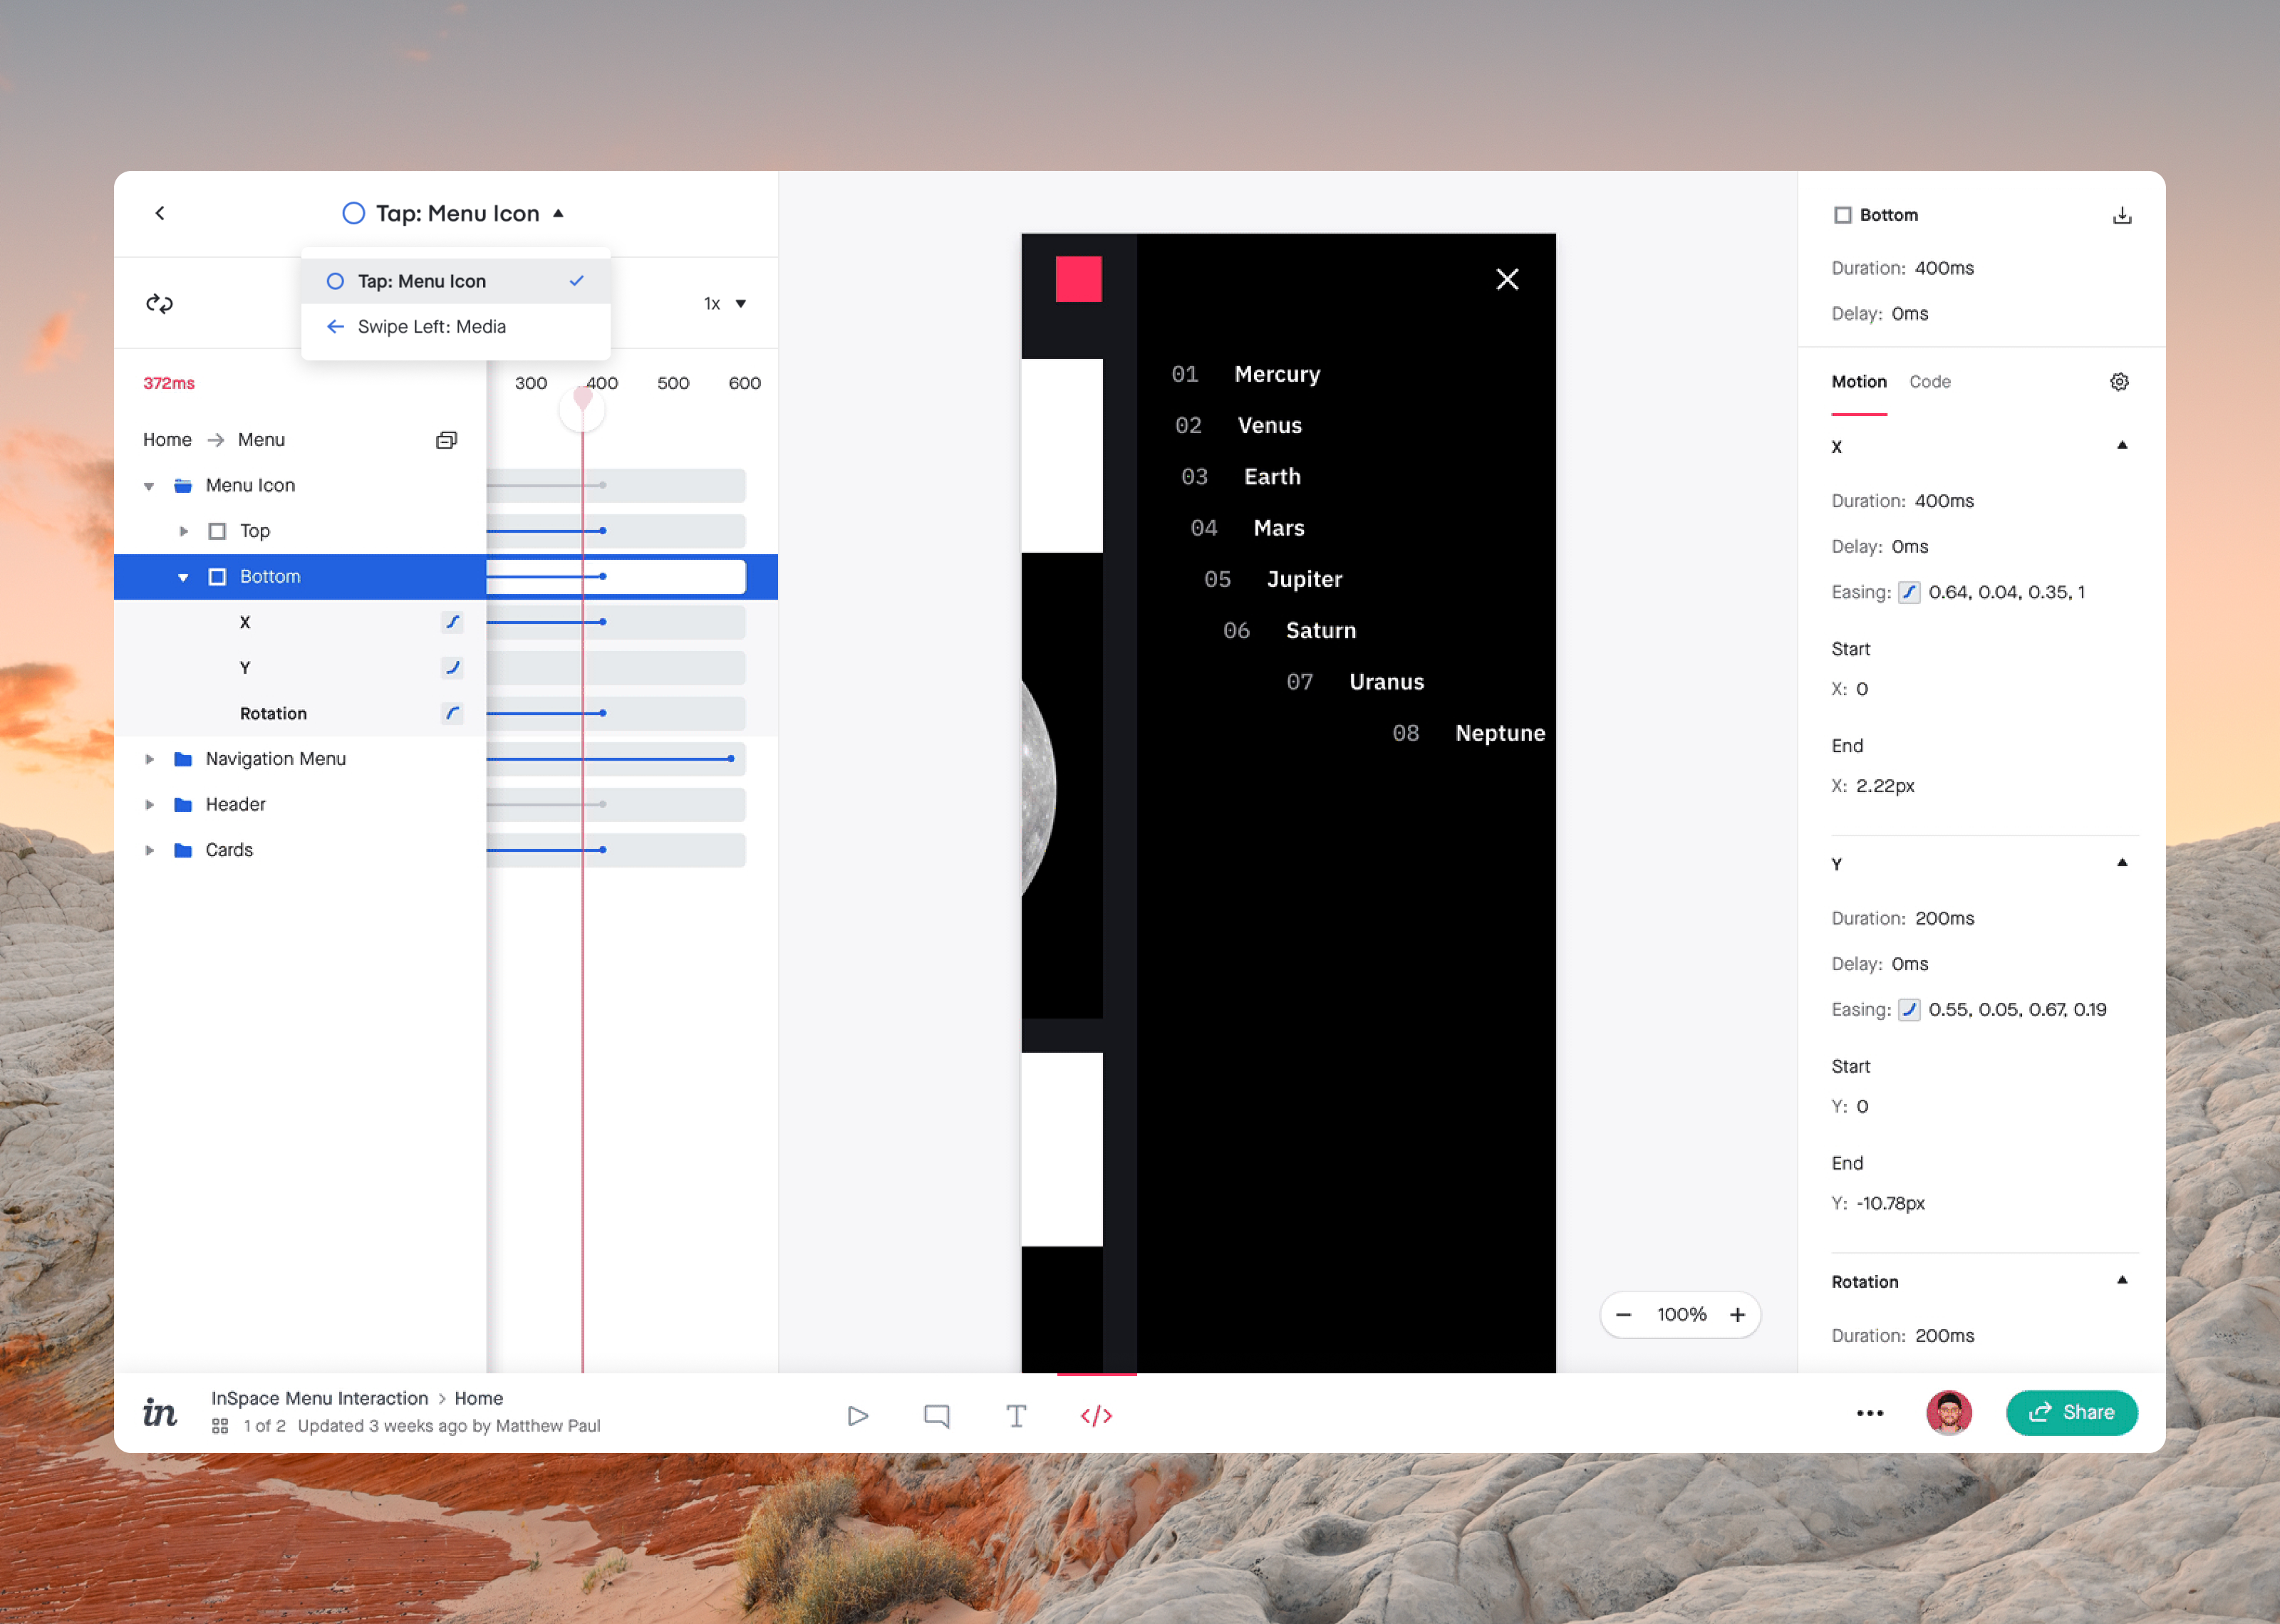2280x1624 pixels.
Task: Open the screens grid icon
Action: (220, 1426)
